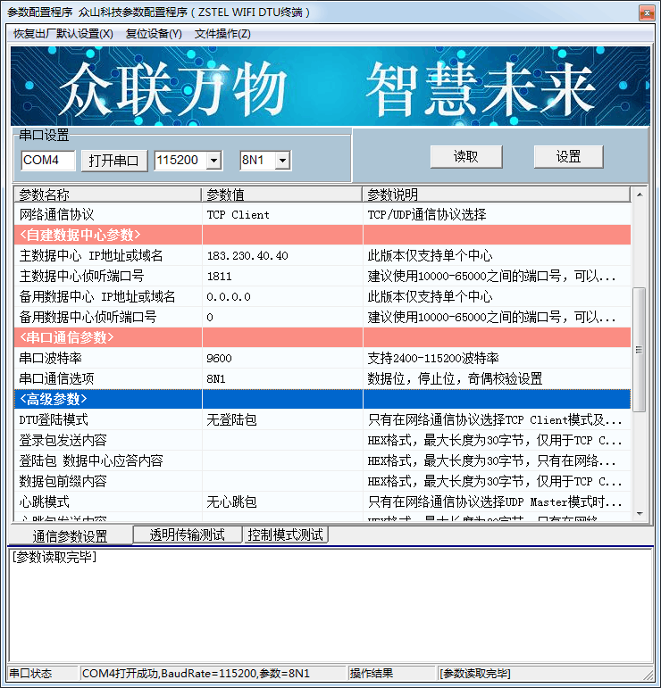Click 支持2400-115200波特率 description cell
This screenshot has width=661, height=688.
tap(497, 358)
